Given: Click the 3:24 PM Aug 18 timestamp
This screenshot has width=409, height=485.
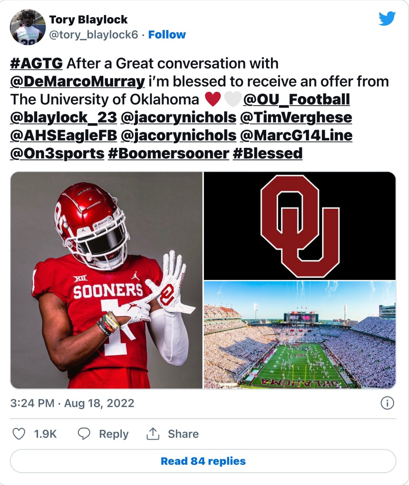Looking at the screenshot, I should click(72, 403).
